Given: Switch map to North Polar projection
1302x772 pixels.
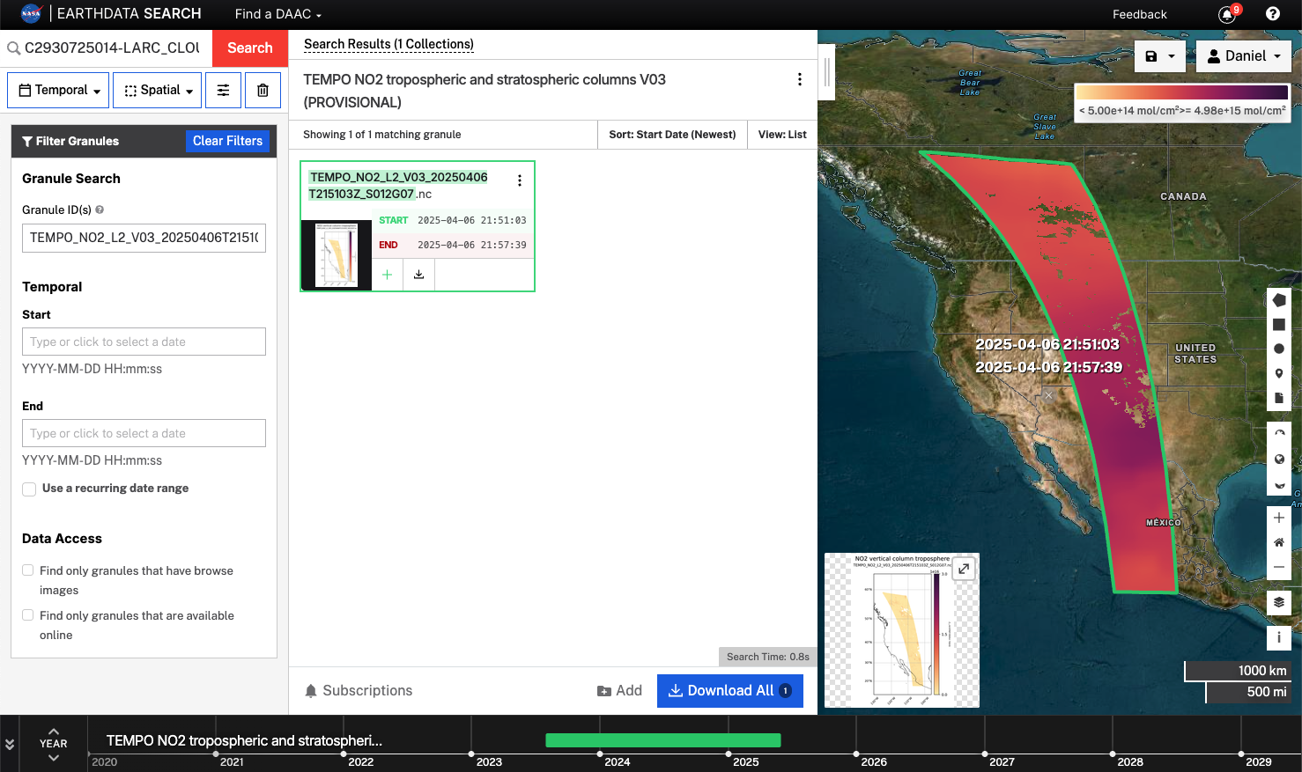Looking at the screenshot, I should click(1279, 434).
